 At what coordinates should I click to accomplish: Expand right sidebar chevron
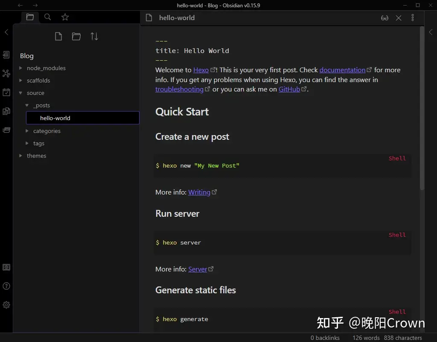click(431, 32)
